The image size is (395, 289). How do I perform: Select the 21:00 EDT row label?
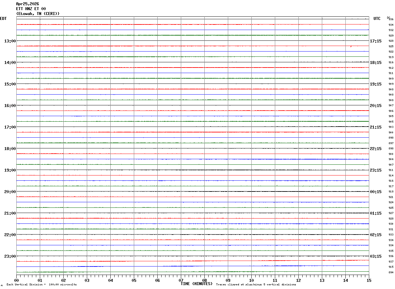pos(10,213)
